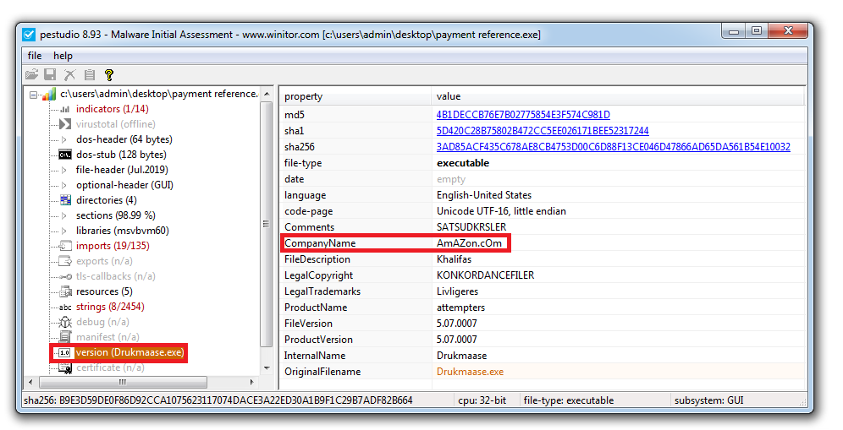Expand the optional-header node arrow
The image size is (843, 430).
64,185
